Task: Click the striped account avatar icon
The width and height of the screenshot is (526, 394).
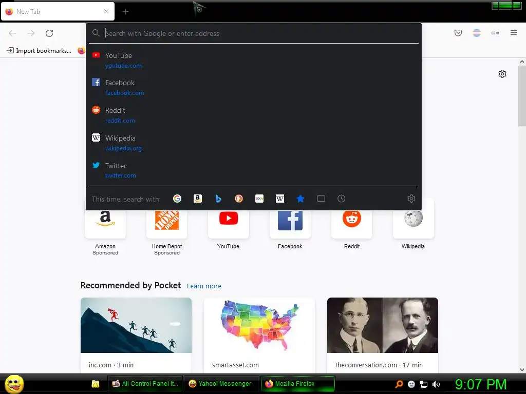Action: (x=476, y=33)
